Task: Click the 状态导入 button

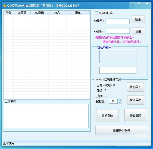Action: pyautogui.click(x=135, y=87)
